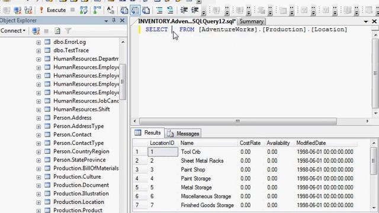Image resolution: width=379 pixels, height=213 pixels.
Task: Open the Messages tab
Action: [184, 133]
